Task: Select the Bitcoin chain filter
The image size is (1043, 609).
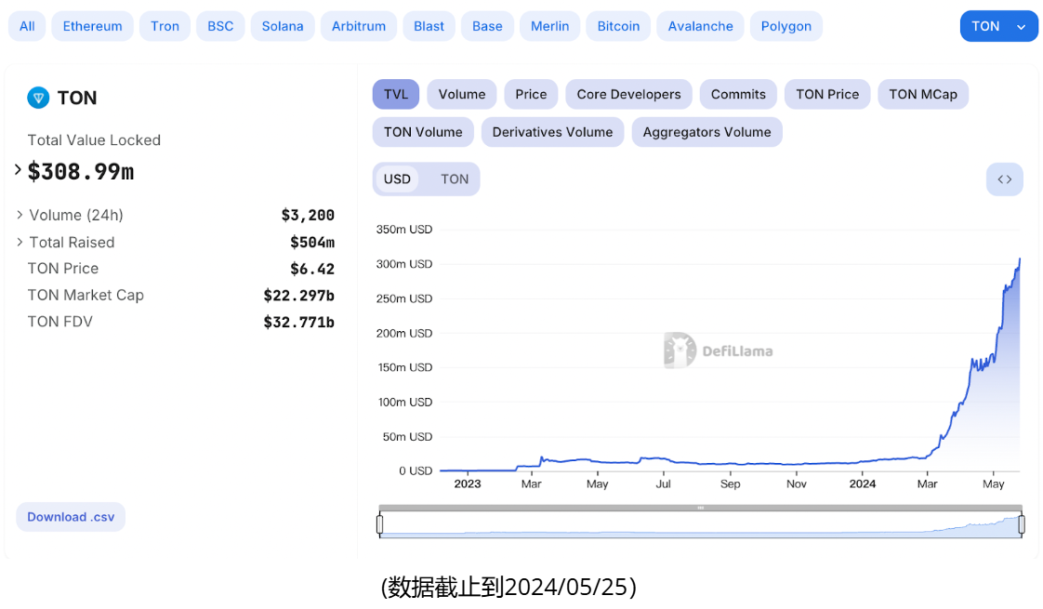Action: coord(618,26)
